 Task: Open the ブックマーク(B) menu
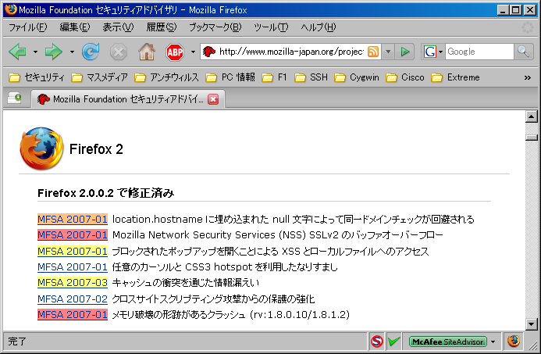[x=215, y=27]
